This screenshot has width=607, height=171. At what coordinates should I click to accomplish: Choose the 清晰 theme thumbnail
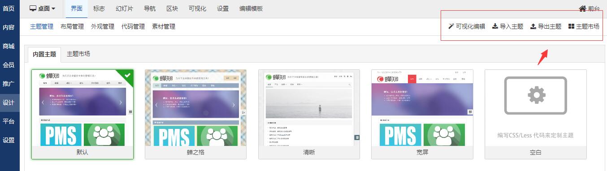pos(309,108)
